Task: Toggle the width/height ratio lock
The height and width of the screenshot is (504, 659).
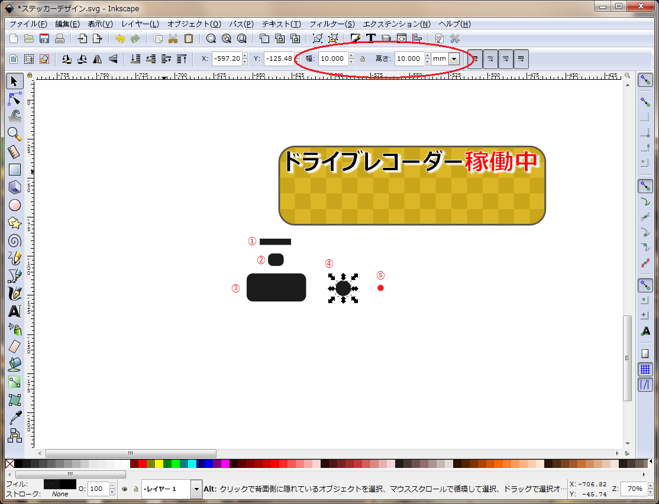Action: [x=363, y=59]
